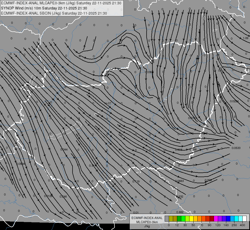Click the map value 0.0723

pyautogui.click(x=192, y=118)
